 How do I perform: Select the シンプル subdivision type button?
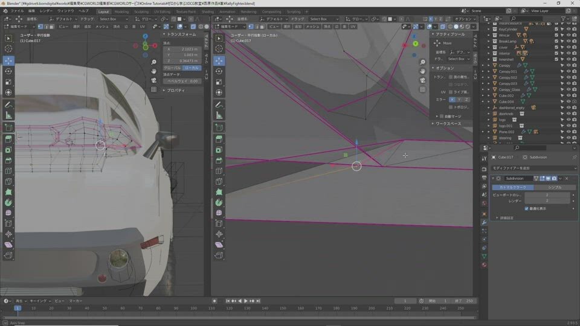pyautogui.click(x=554, y=187)
